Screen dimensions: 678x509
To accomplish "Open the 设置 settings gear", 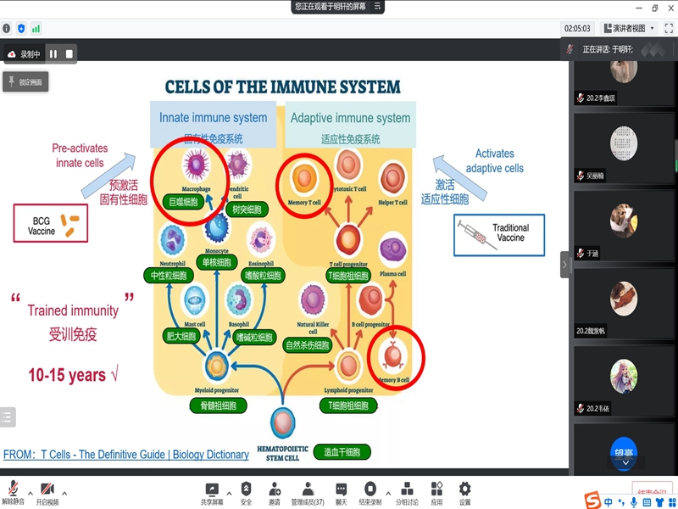I will point(464,490).
